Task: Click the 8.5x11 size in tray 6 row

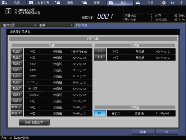Action: [32, 82]
